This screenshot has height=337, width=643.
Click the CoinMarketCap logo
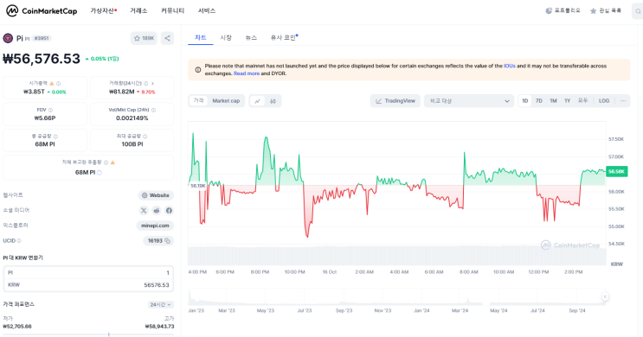(42, 10)
